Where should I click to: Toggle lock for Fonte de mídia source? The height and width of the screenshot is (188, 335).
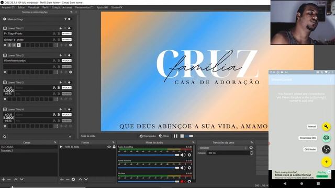coord(114,147)
